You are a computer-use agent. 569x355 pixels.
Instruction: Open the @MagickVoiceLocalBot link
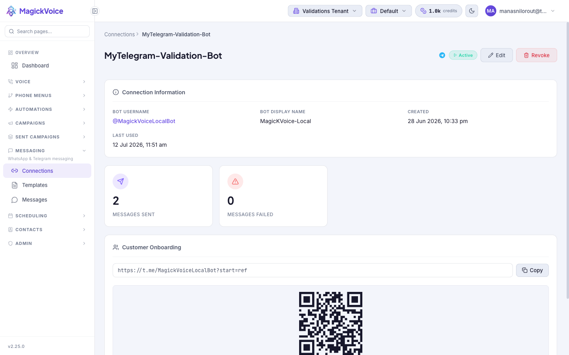click(x=144, y=121)
